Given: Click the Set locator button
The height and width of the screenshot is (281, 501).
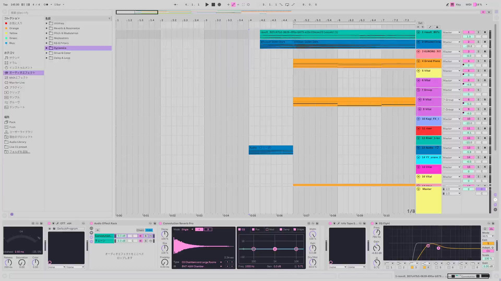Looking at the screenshot, I should point(421,23).
